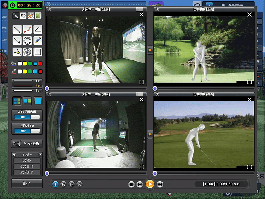Click the ショット分析 button
265x199 pixels.
27,144
